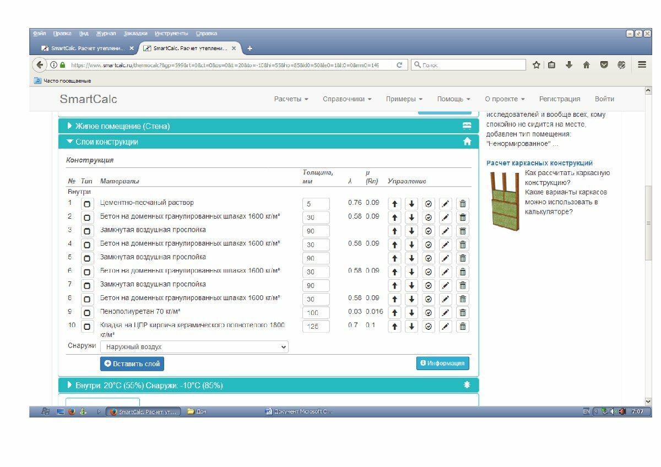Click the frame construction thumbnail image
The height and width of the screenshot is (467, 661).
pos(505,200)
